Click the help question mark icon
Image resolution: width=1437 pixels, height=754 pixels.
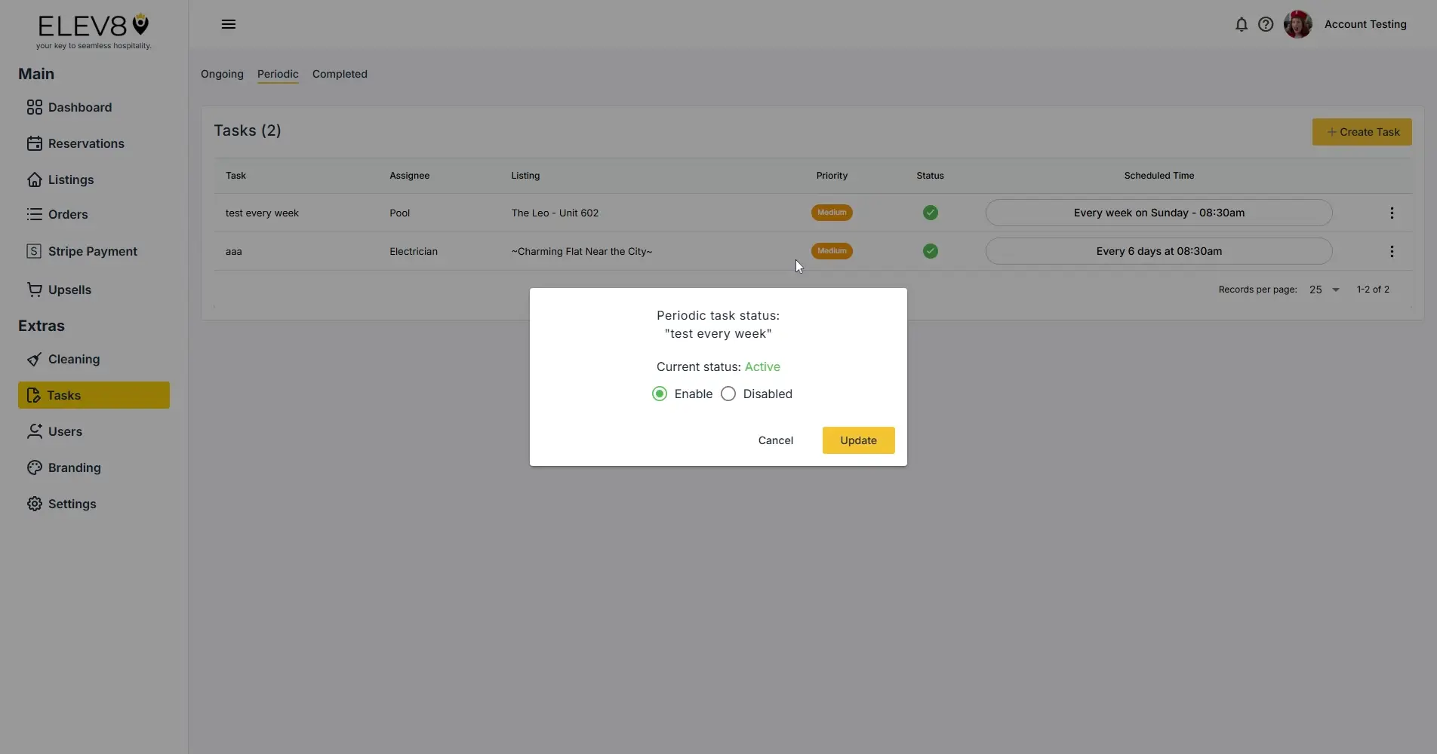click(x=1266, y=24)
